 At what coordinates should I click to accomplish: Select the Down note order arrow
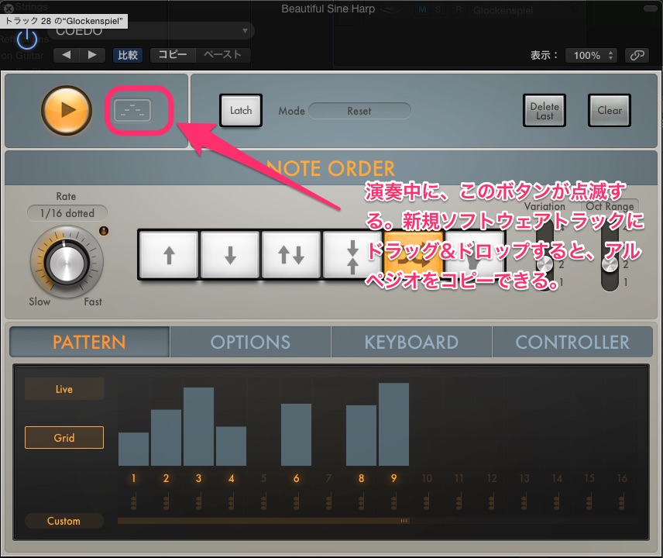(229, 255)
